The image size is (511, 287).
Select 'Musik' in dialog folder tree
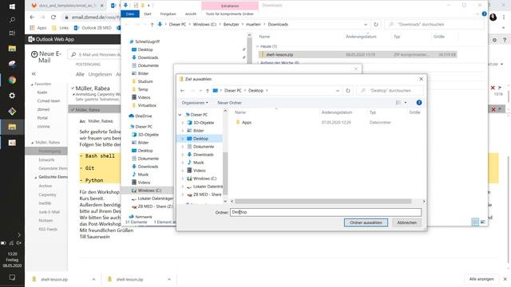click(x=198, y=163)
